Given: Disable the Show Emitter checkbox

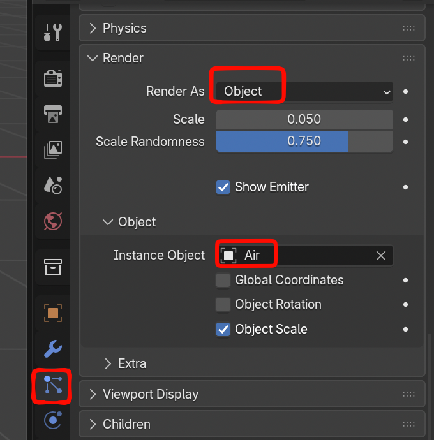Looking at the screenshot, I should tap(223, 187).
